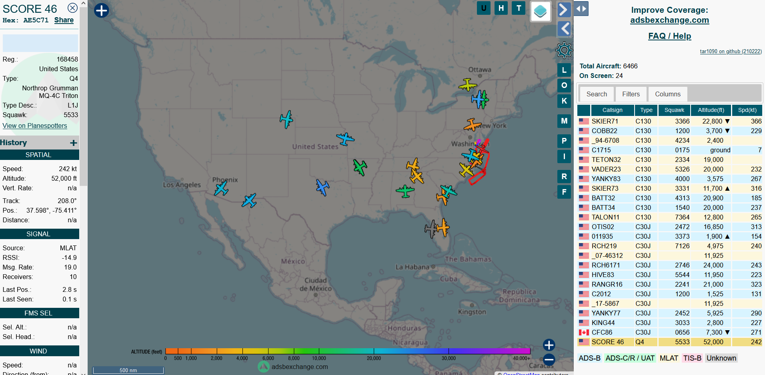This screenshot has height=375, width=765.
Task: Expand the History section plus icon
Action: tap(74, 143)
